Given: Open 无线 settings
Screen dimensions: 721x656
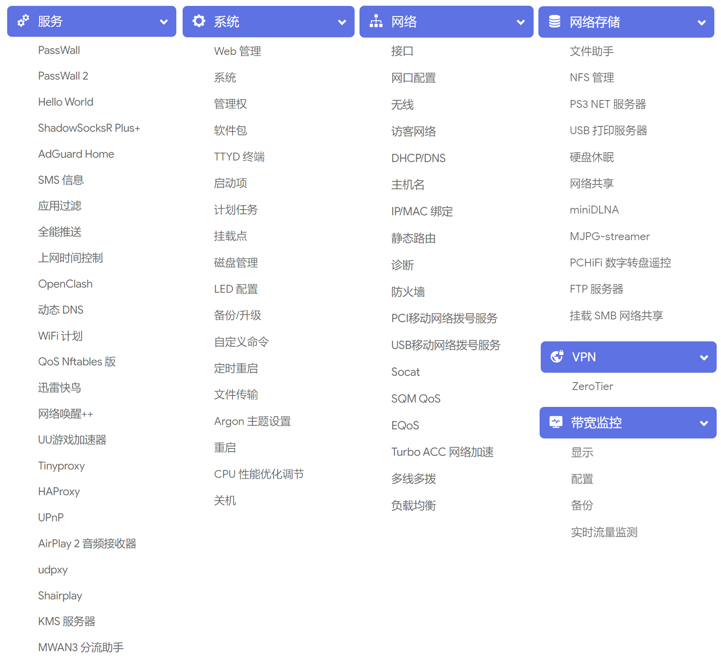Looking at the screenshot, I should click(x=402, y=104).
